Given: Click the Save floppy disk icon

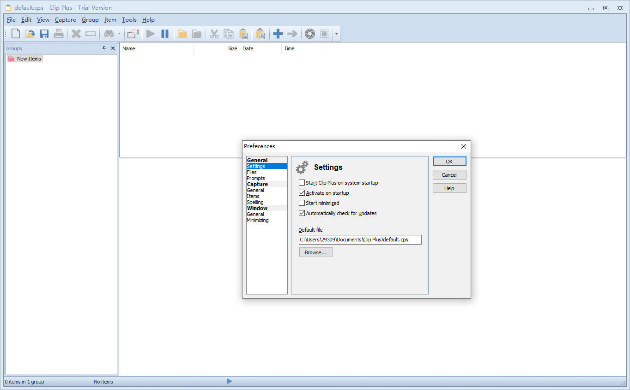Looking at the screenshot, I should (x=44, y=34).
